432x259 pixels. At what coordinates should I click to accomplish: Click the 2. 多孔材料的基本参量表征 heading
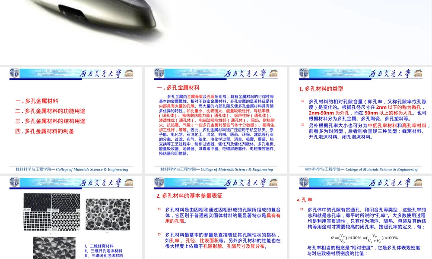click(x=189, y=196)
